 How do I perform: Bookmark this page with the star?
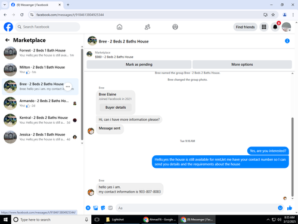point(273,15)
